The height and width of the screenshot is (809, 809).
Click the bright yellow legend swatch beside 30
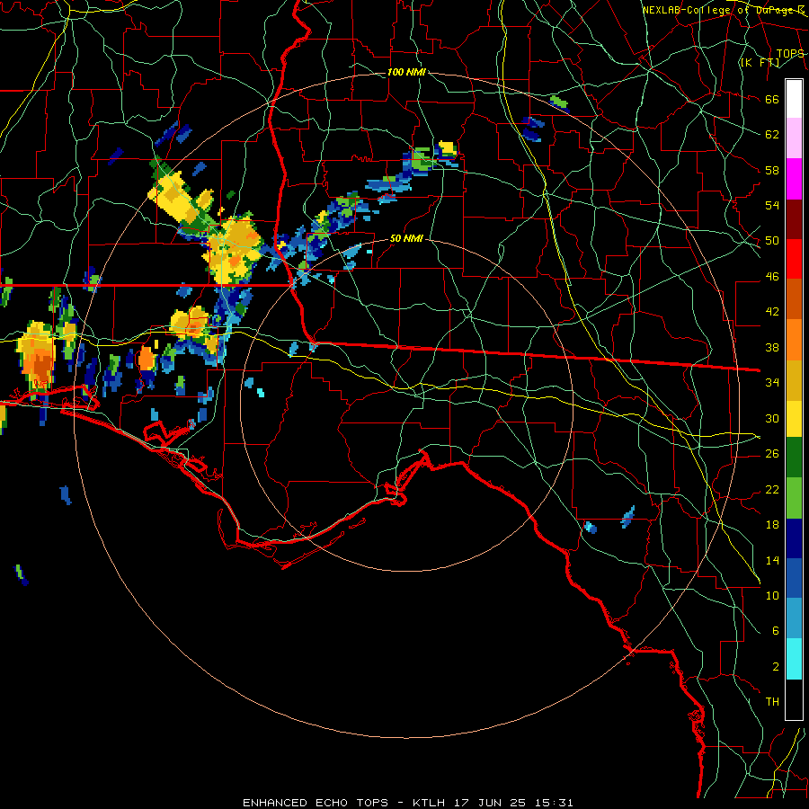point(794,417)
